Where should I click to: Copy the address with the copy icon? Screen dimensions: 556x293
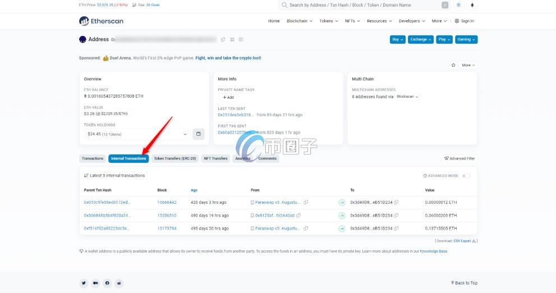(x=223, y=39)
